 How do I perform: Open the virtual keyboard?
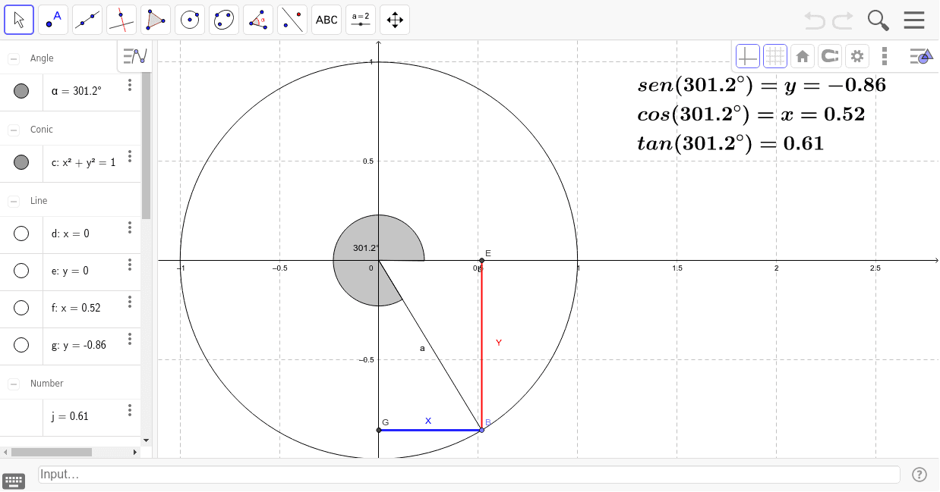tap(14, 480)
